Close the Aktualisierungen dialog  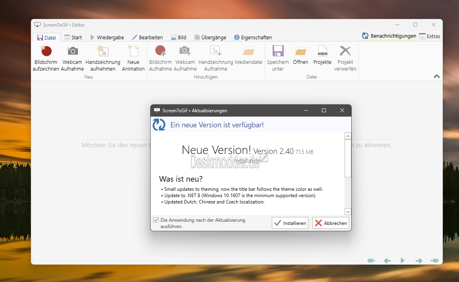pos(342,110)
